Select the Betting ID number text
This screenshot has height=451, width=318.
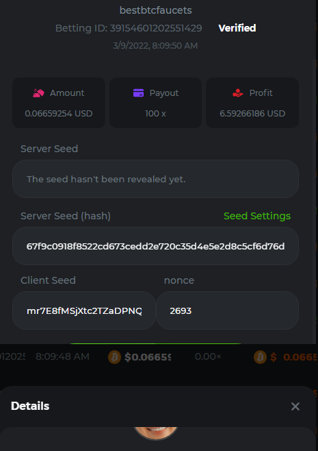pyautogui.click(x=156, y=28)
